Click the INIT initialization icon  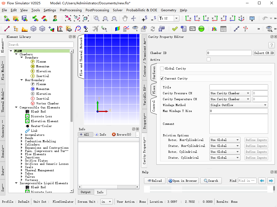(x=192, y=29)
